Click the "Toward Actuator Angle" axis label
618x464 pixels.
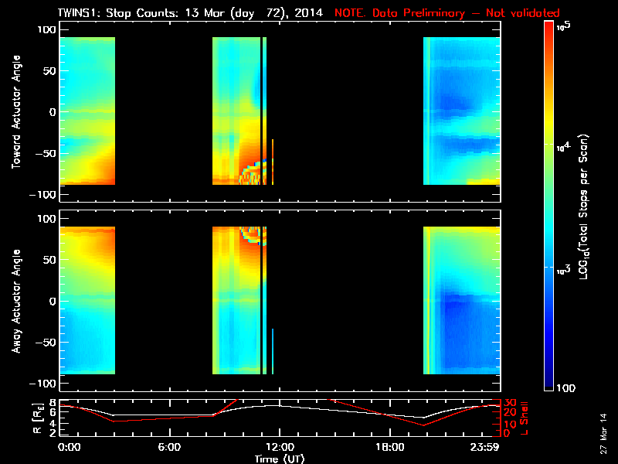click(x=16, y=112)
